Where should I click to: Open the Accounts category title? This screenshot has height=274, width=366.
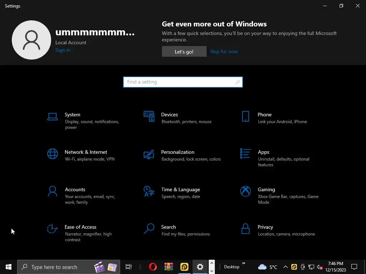pos(75,190)
